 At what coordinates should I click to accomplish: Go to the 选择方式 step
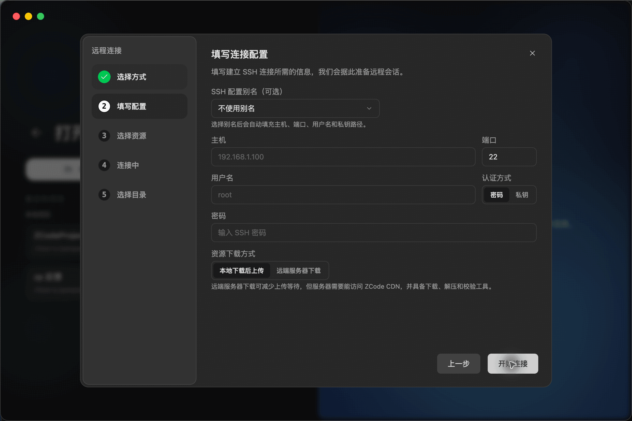pos(140,77)
